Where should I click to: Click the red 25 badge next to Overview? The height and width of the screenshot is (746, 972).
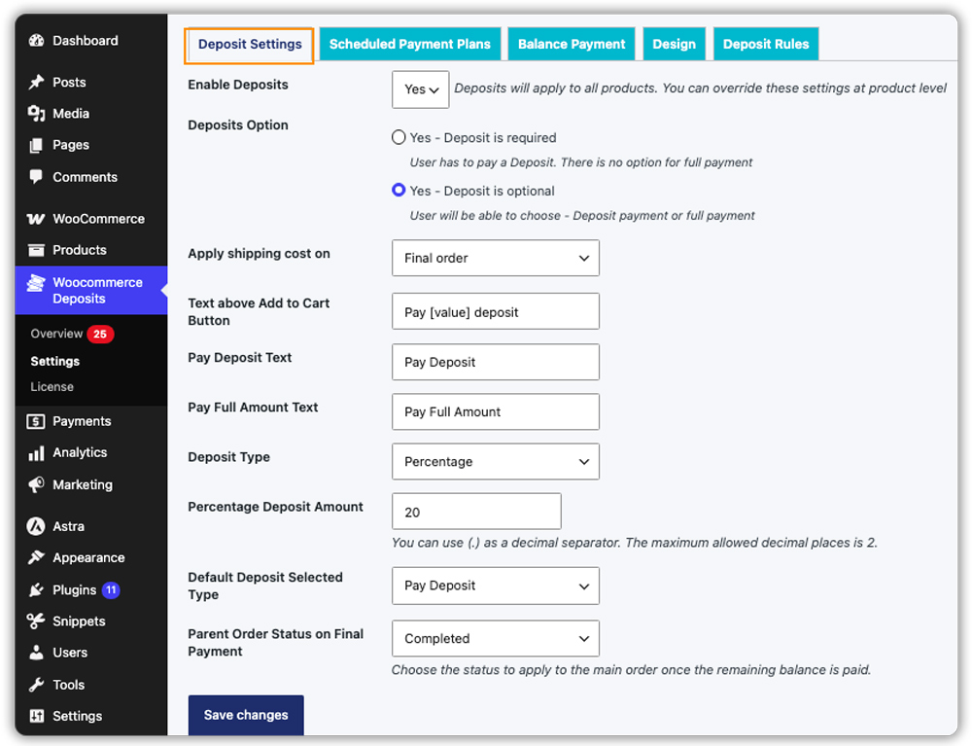tap(100, 335)
